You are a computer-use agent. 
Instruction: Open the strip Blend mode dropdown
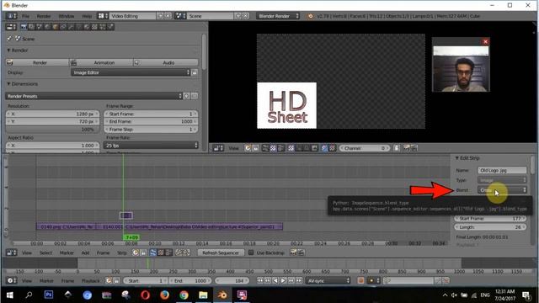[x=502, y=190]
